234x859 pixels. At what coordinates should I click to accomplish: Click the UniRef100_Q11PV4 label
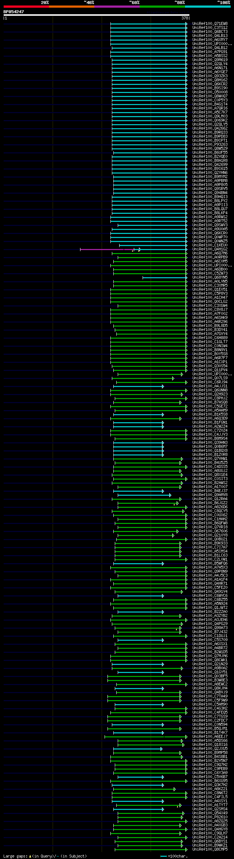tap(210, 370)
